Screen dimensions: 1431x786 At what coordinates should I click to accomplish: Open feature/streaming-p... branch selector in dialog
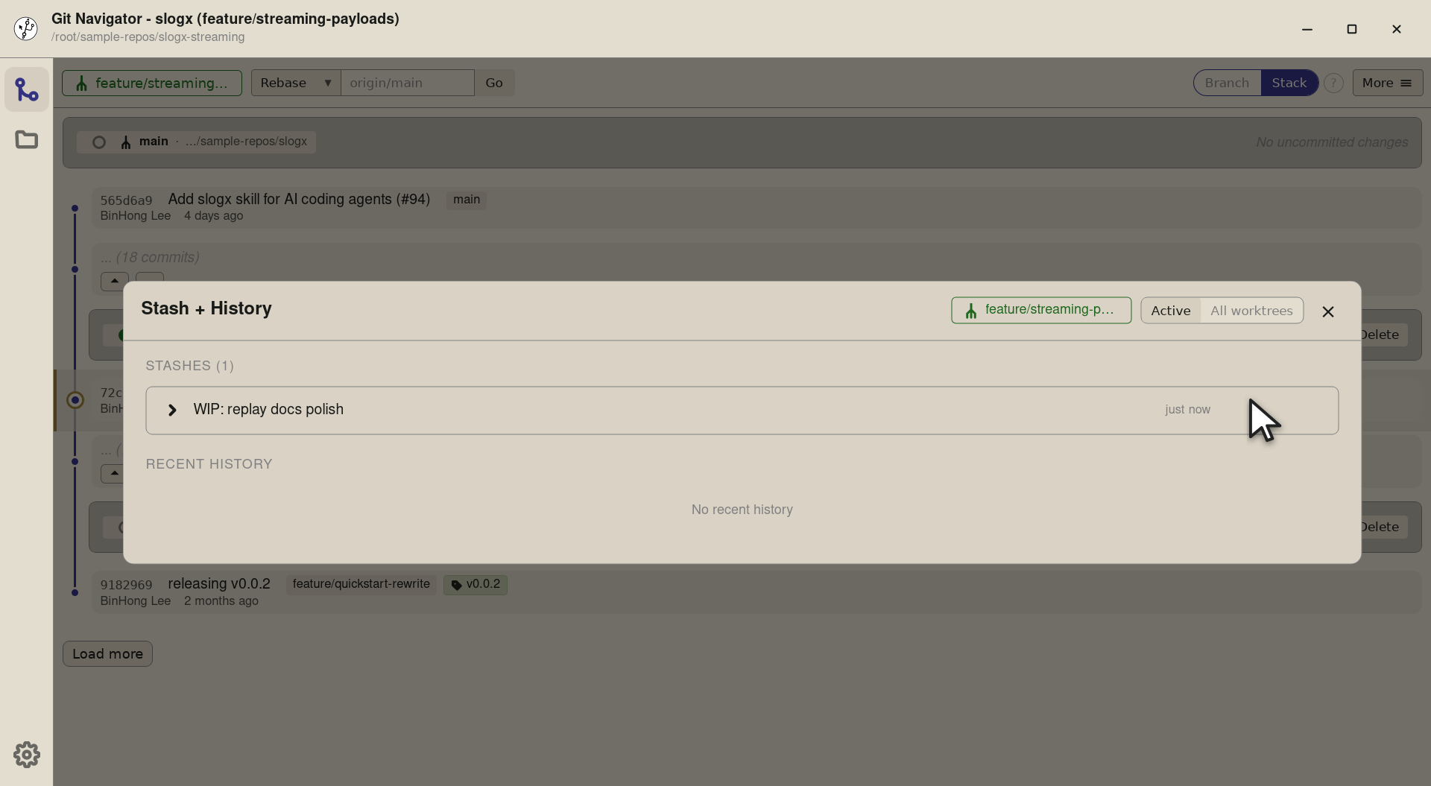pos(1041,310)
